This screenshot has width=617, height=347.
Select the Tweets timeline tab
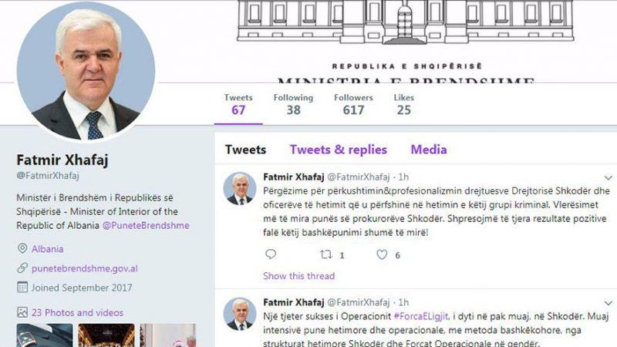[x=245, y=150]
